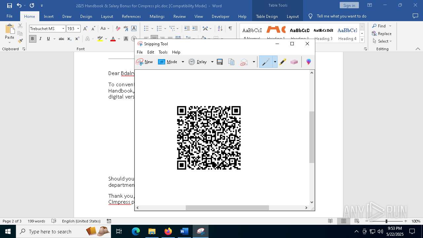Open the Table Design tab
Screen dimensions: 423x238
(x=267, y=16)
